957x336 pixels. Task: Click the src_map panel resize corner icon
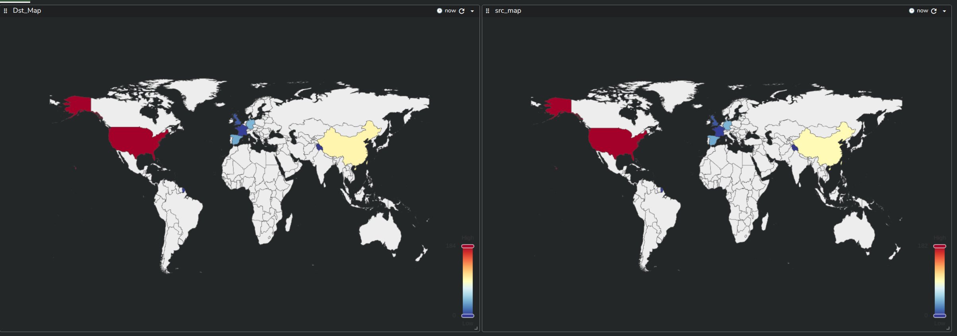pos(948,328)
